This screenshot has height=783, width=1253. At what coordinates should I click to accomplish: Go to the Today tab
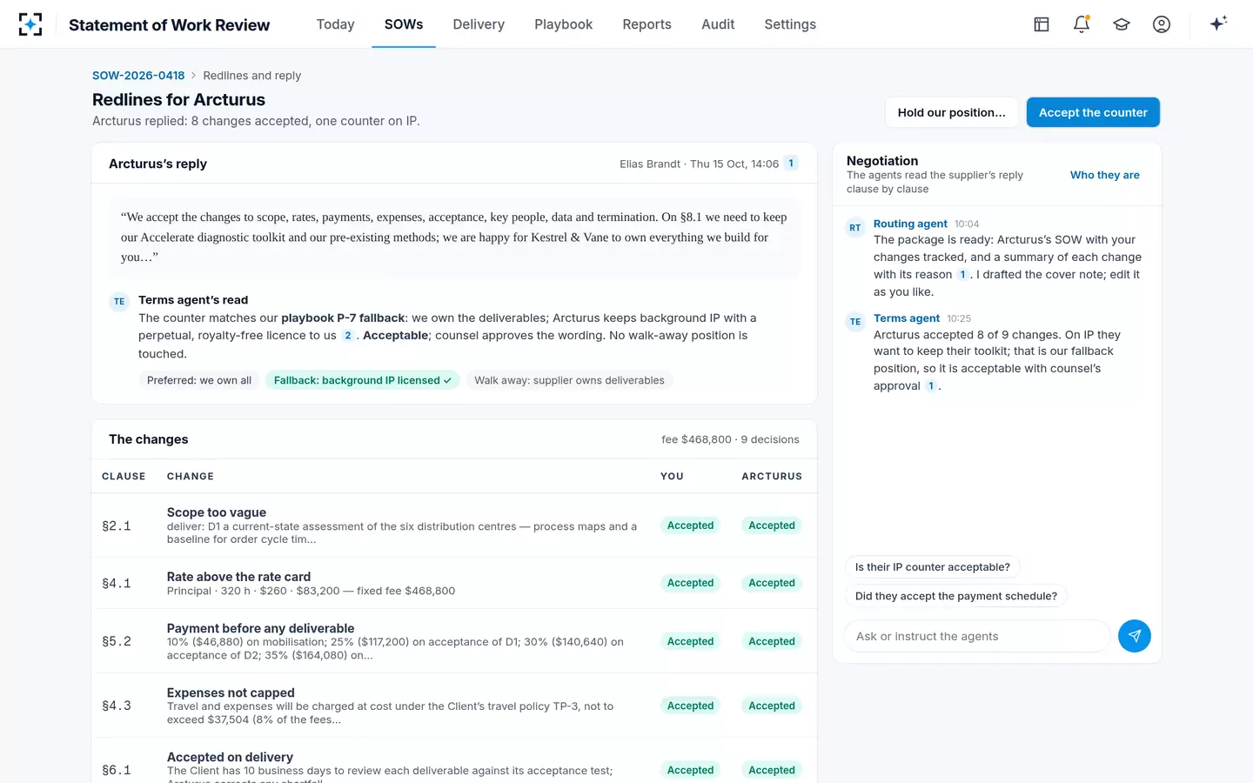335,24
